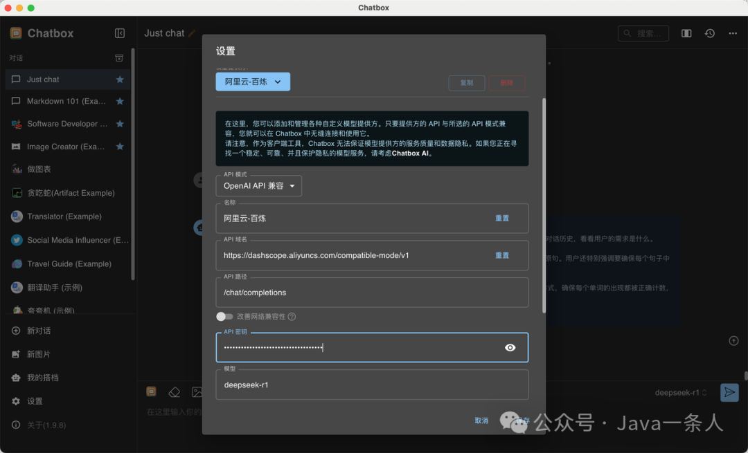Click the 名称 input field
Viewport: 748px width, 453px height.
[x=372, y=219]
